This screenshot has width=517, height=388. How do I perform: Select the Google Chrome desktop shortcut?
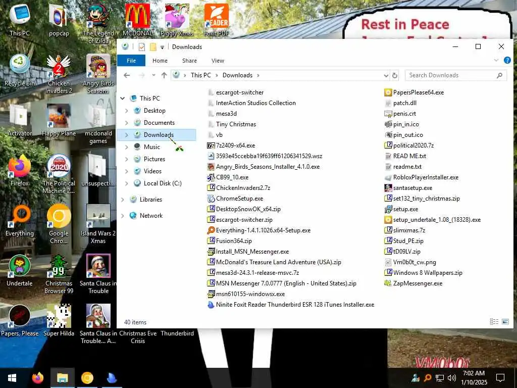click(59, 224)
